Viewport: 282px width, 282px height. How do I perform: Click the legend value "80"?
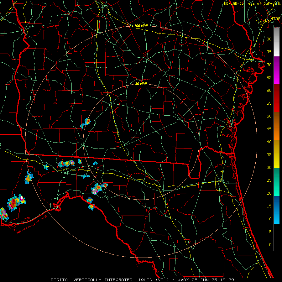(x=269, y=39)
